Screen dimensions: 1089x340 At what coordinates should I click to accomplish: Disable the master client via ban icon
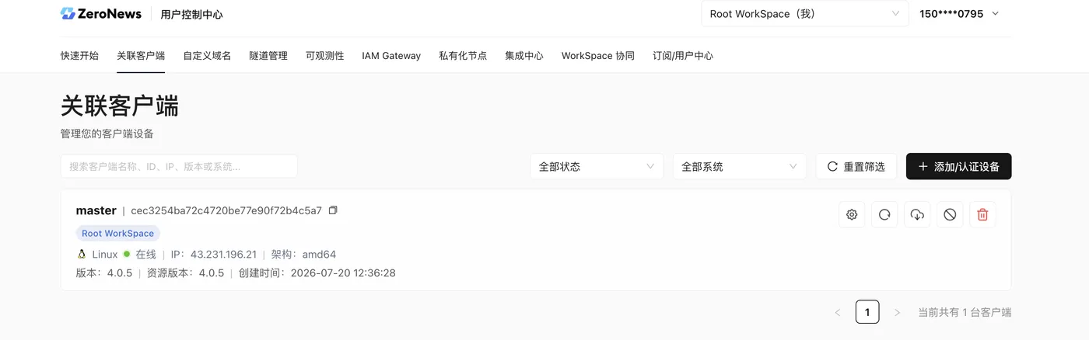(950, 215)
